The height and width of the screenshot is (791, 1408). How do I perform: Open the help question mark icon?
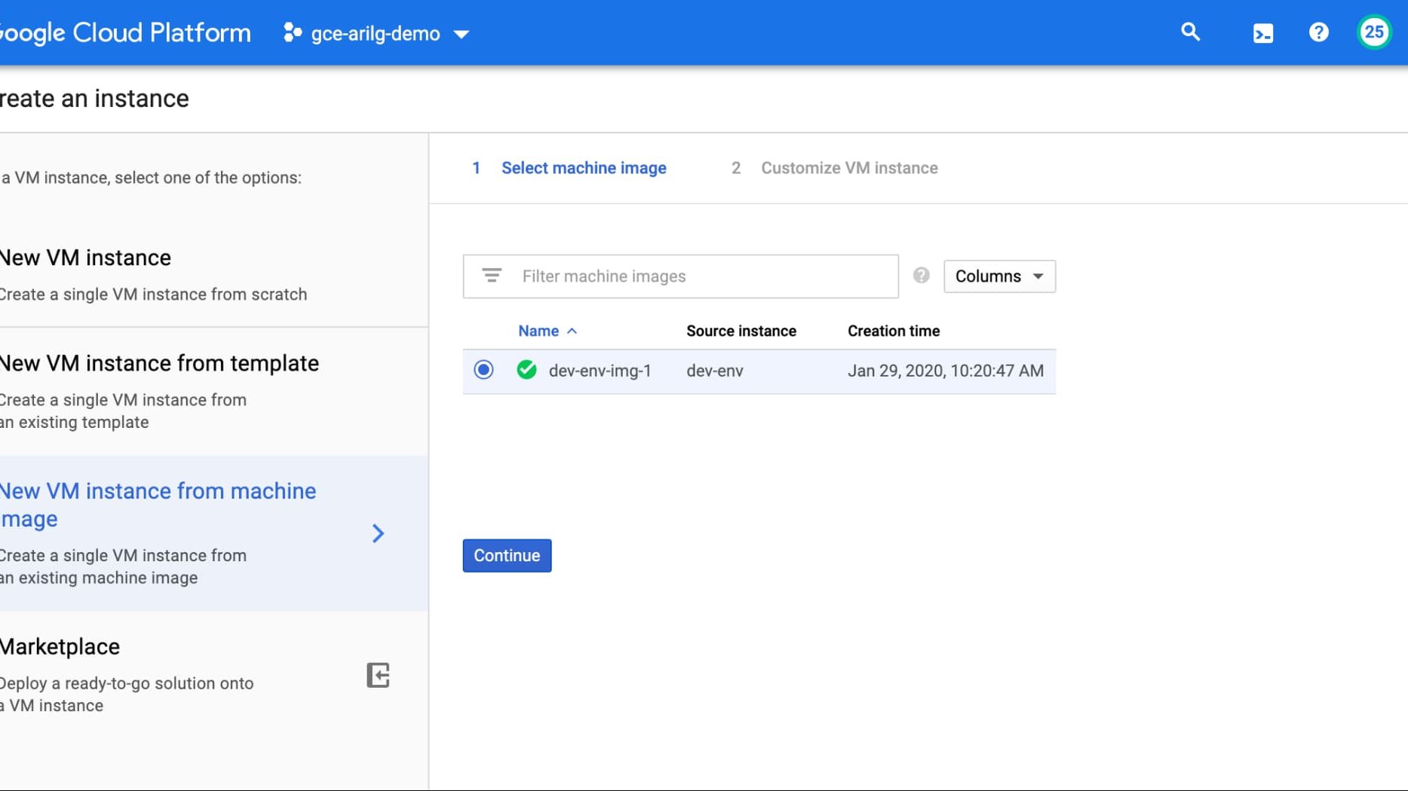(x=1318, y=32)
